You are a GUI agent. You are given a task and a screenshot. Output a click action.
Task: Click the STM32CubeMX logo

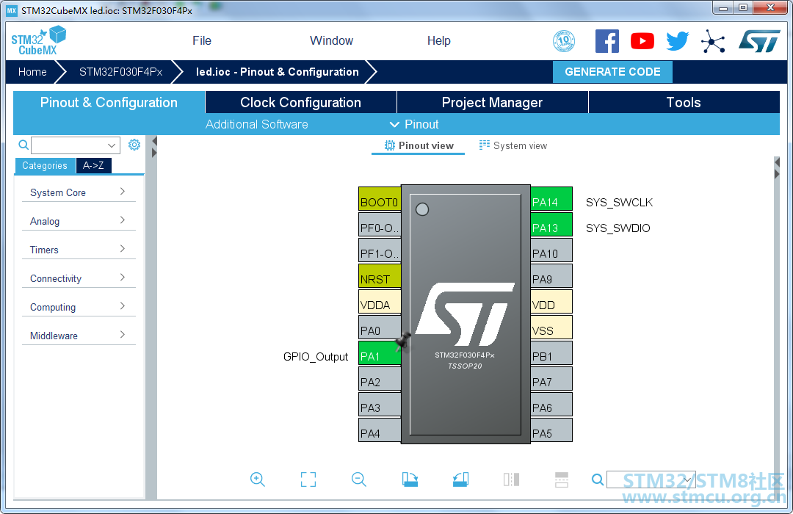click(x=38, y=40)
